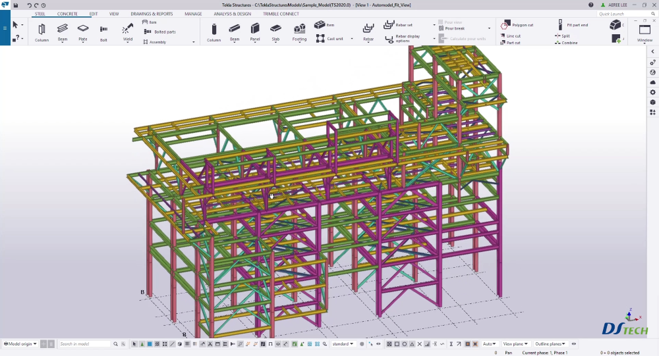
Task: Select the concrete Beam tool
Action: coord(234,32)
